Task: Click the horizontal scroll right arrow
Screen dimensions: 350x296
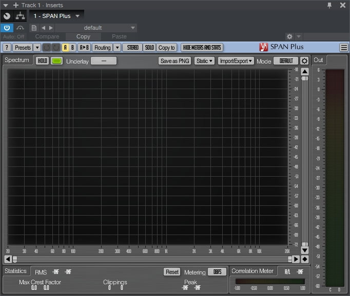Action: tap(296, 259)
